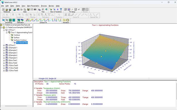Expand the (3)Sample 1 node
The width and height of the screenshot is (177, 110).
coord(4,48)
